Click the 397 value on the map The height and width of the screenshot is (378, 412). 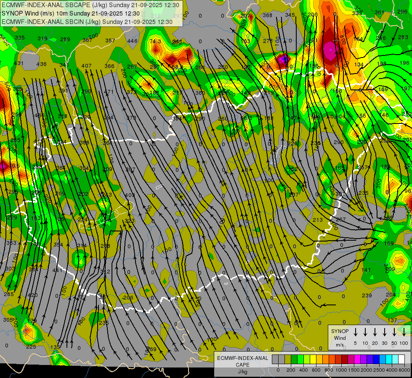click(x=130, y=169)
